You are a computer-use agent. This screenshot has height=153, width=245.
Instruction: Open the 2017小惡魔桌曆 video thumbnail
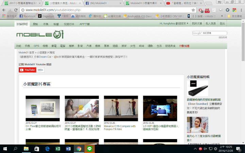coord(82,108)
